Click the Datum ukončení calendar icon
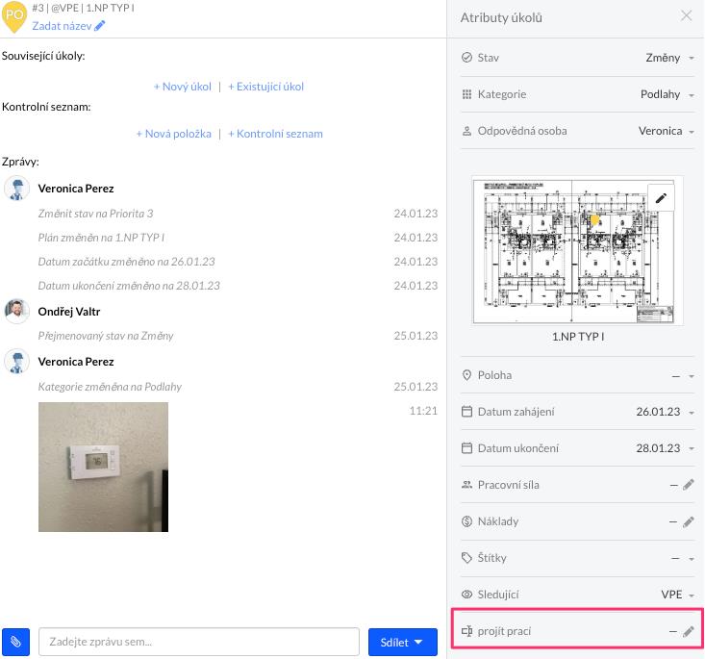 (x=466, y=448)
